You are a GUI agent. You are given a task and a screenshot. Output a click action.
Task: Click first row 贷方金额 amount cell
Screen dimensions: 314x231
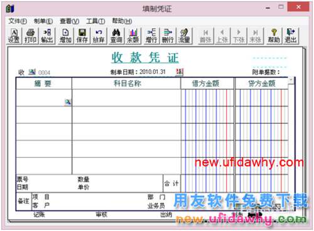262,98
